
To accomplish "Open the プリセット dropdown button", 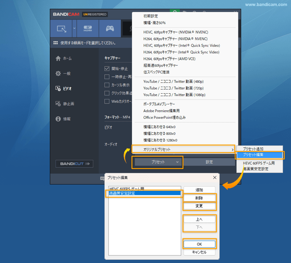I will 158,162.
